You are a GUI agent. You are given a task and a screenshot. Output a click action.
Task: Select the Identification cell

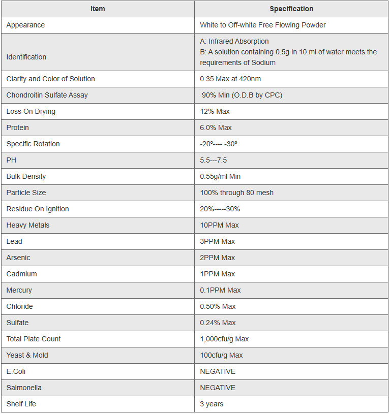click(26, 57)
